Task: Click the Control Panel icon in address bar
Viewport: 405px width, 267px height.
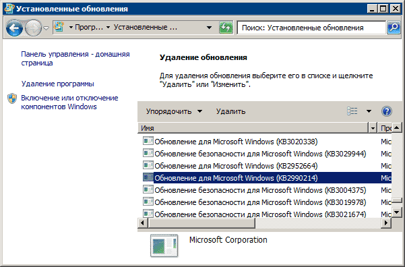Action: pyautogui.click(x=59, y=26)
